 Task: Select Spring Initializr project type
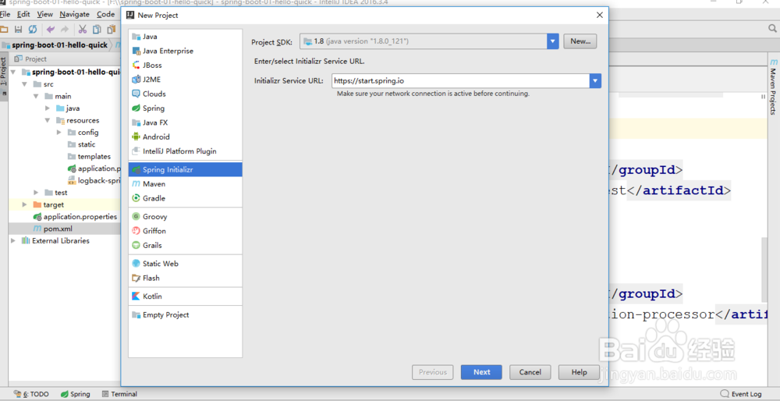(x=185, y=169)
